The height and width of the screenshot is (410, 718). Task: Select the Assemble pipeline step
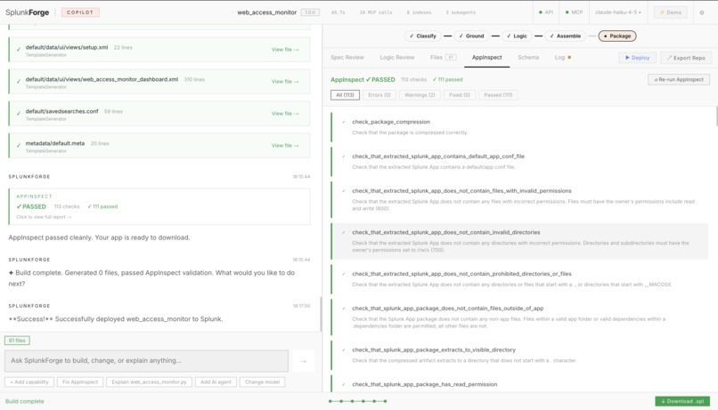[565, 36]
